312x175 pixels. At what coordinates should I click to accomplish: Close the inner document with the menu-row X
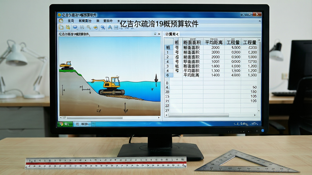pyautogui.click(x=260, y=21)
